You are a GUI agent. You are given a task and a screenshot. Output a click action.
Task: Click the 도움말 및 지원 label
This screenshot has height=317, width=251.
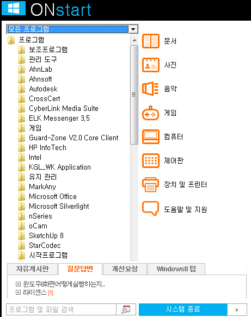[186, 209]
